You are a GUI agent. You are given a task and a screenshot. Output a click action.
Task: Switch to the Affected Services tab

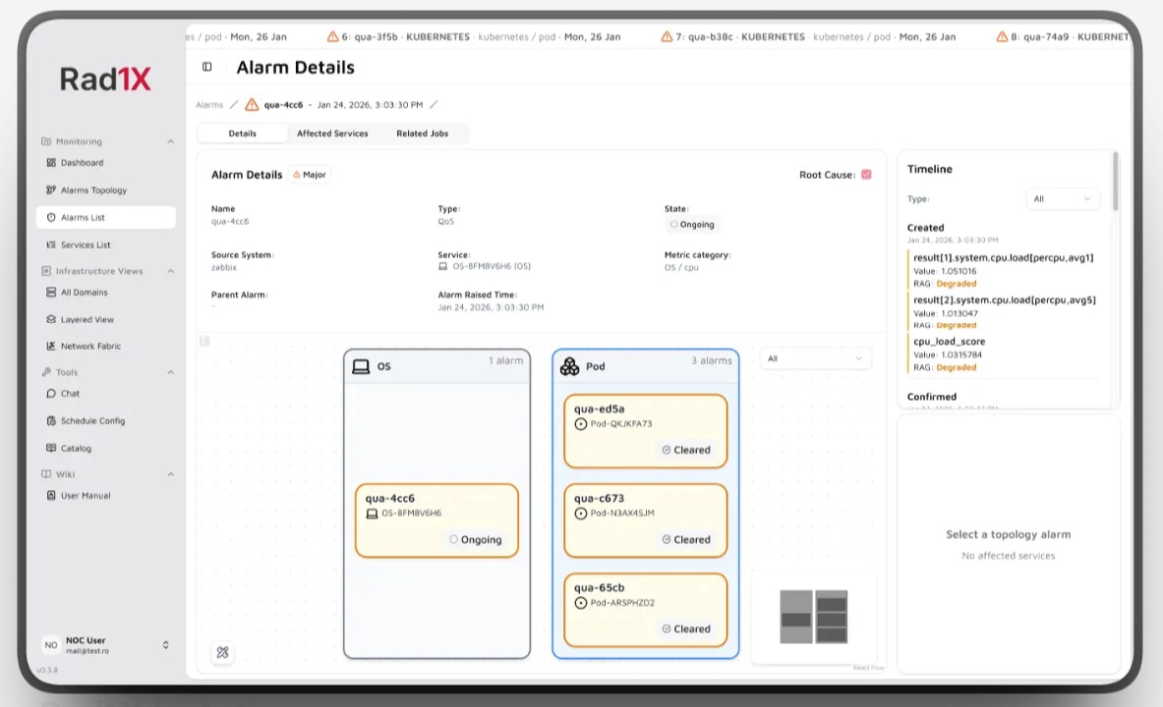(332, 134)
